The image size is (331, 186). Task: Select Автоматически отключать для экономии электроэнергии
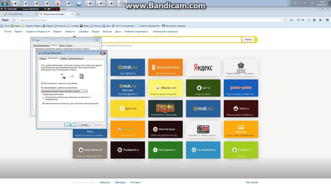(x=43, y=103)
